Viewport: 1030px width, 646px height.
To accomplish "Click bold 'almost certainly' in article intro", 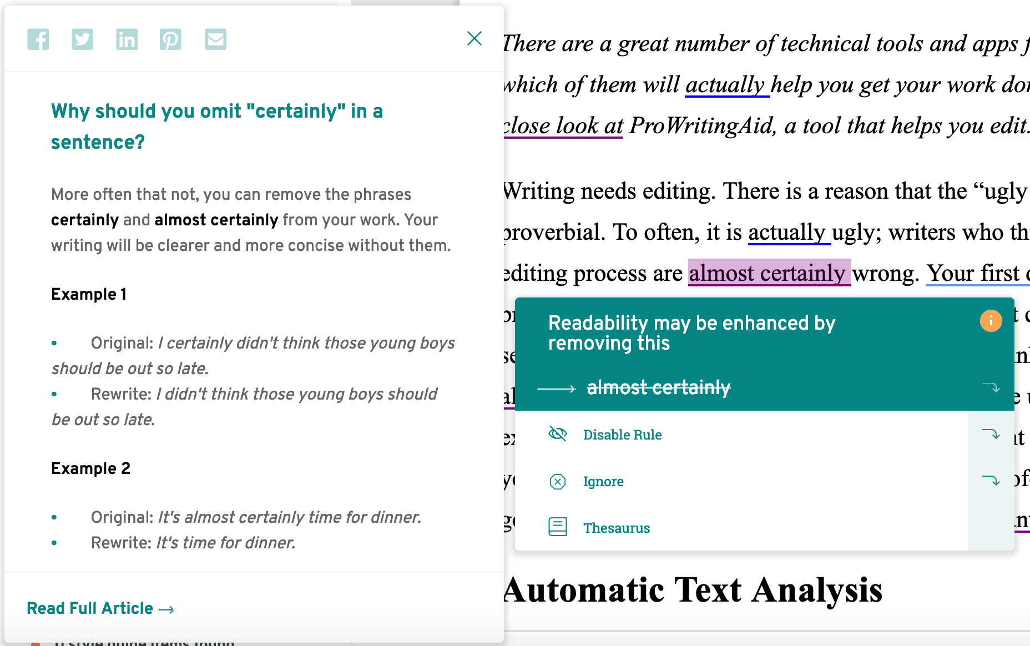I will pos(216,220).
